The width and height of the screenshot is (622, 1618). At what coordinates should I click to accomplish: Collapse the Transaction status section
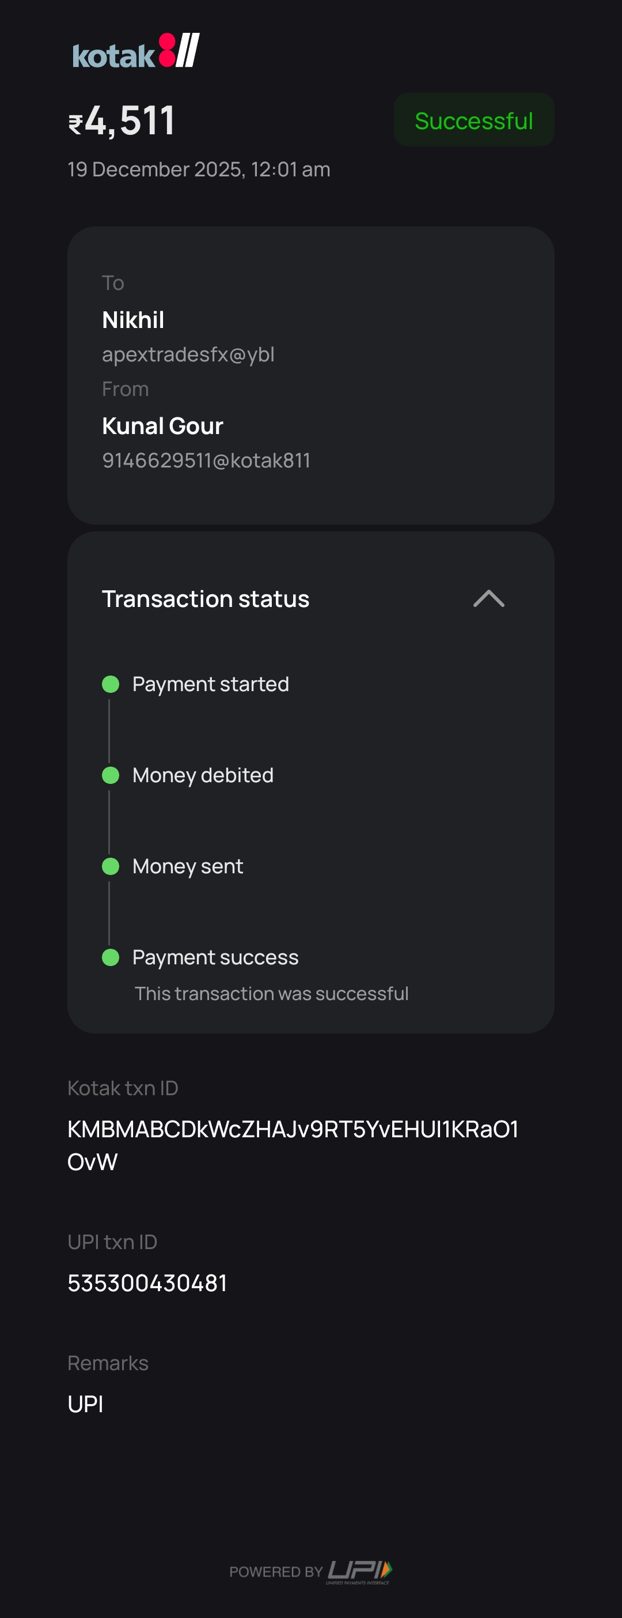488,598
